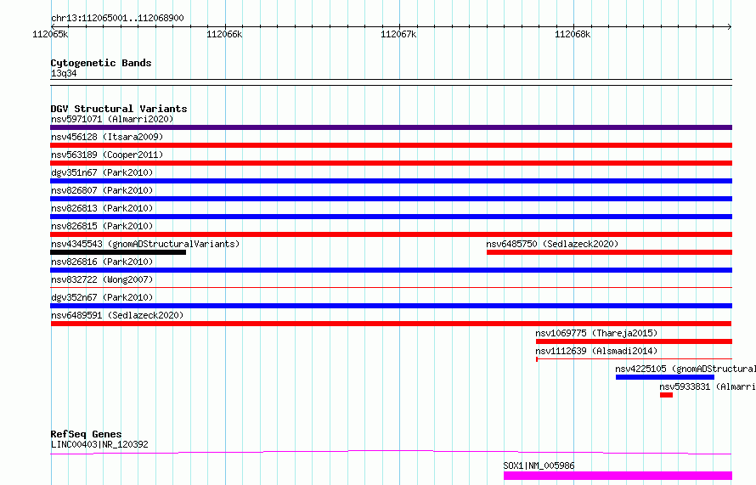
Task: Select the thin red nsv1112639 variant line
Action: [x=634, y=359]
